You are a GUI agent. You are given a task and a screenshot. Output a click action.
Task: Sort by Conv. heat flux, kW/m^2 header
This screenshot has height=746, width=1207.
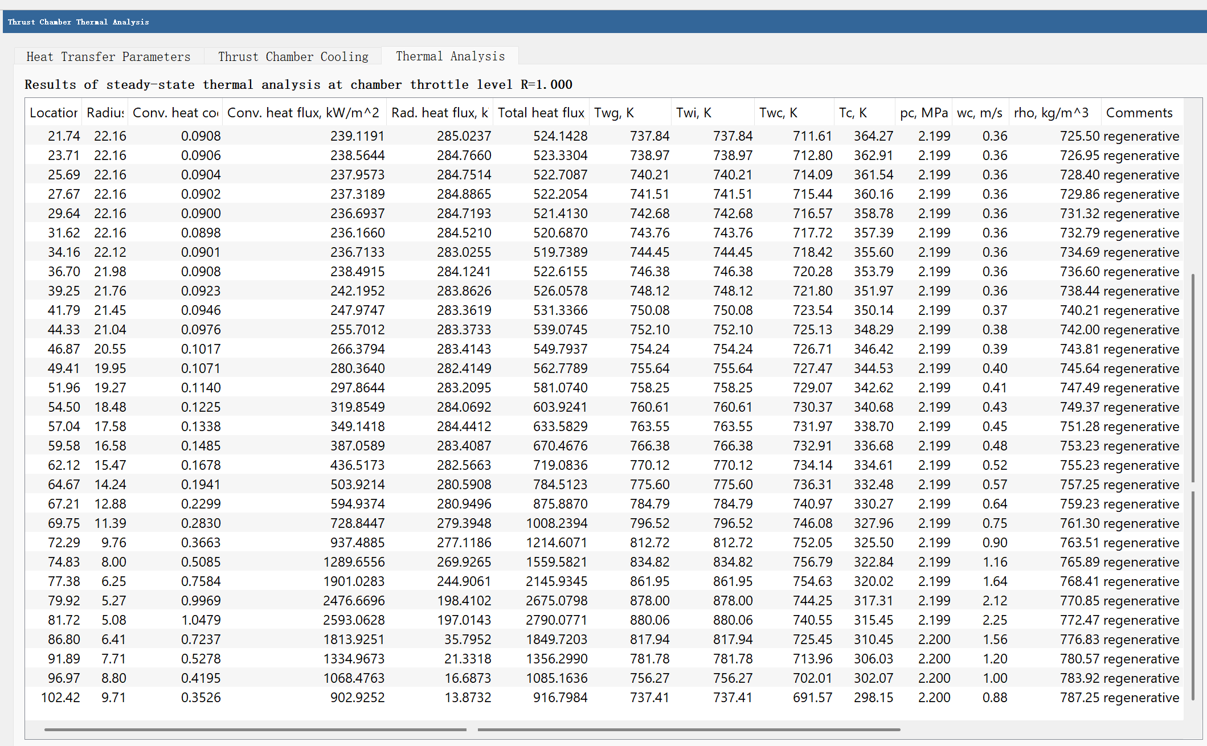(x=303, y=113)
